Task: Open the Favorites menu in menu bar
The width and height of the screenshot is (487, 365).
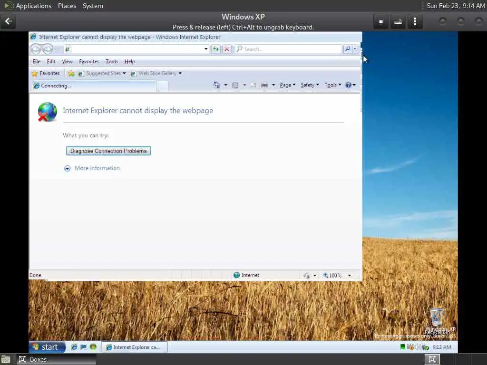Action: point(89,62)
